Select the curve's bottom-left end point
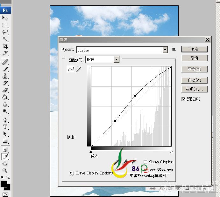 click(x=92, y=146)
